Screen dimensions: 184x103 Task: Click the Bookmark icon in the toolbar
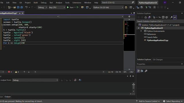click(x=154, y=7)
